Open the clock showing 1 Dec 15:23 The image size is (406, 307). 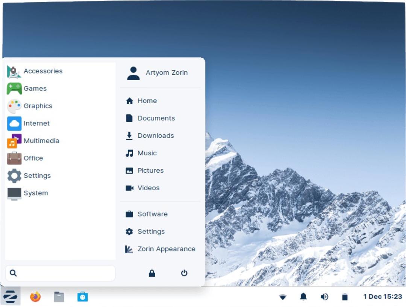pos(382,296)
